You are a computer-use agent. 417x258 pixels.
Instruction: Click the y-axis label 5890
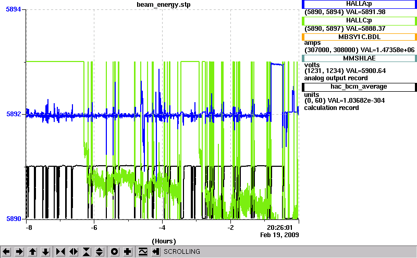coord(14,219)
